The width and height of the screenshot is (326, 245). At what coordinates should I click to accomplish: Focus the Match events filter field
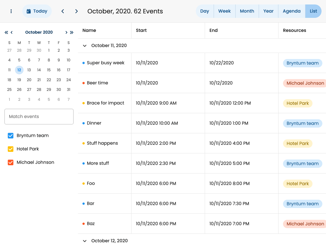pos(39,117)
